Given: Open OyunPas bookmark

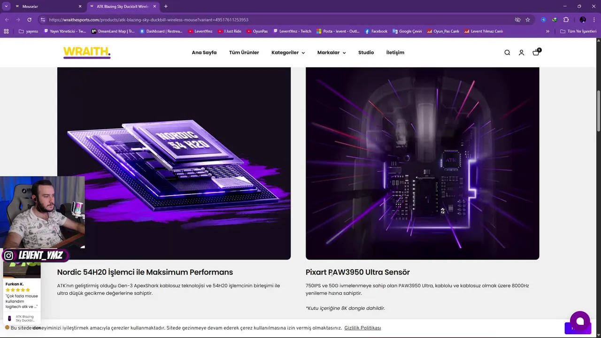Looking at the screenshot, I should point(257,31).
